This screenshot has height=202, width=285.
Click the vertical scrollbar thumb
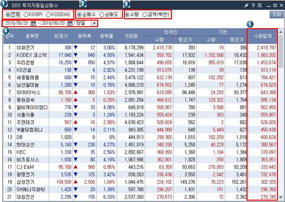[281, 51]
